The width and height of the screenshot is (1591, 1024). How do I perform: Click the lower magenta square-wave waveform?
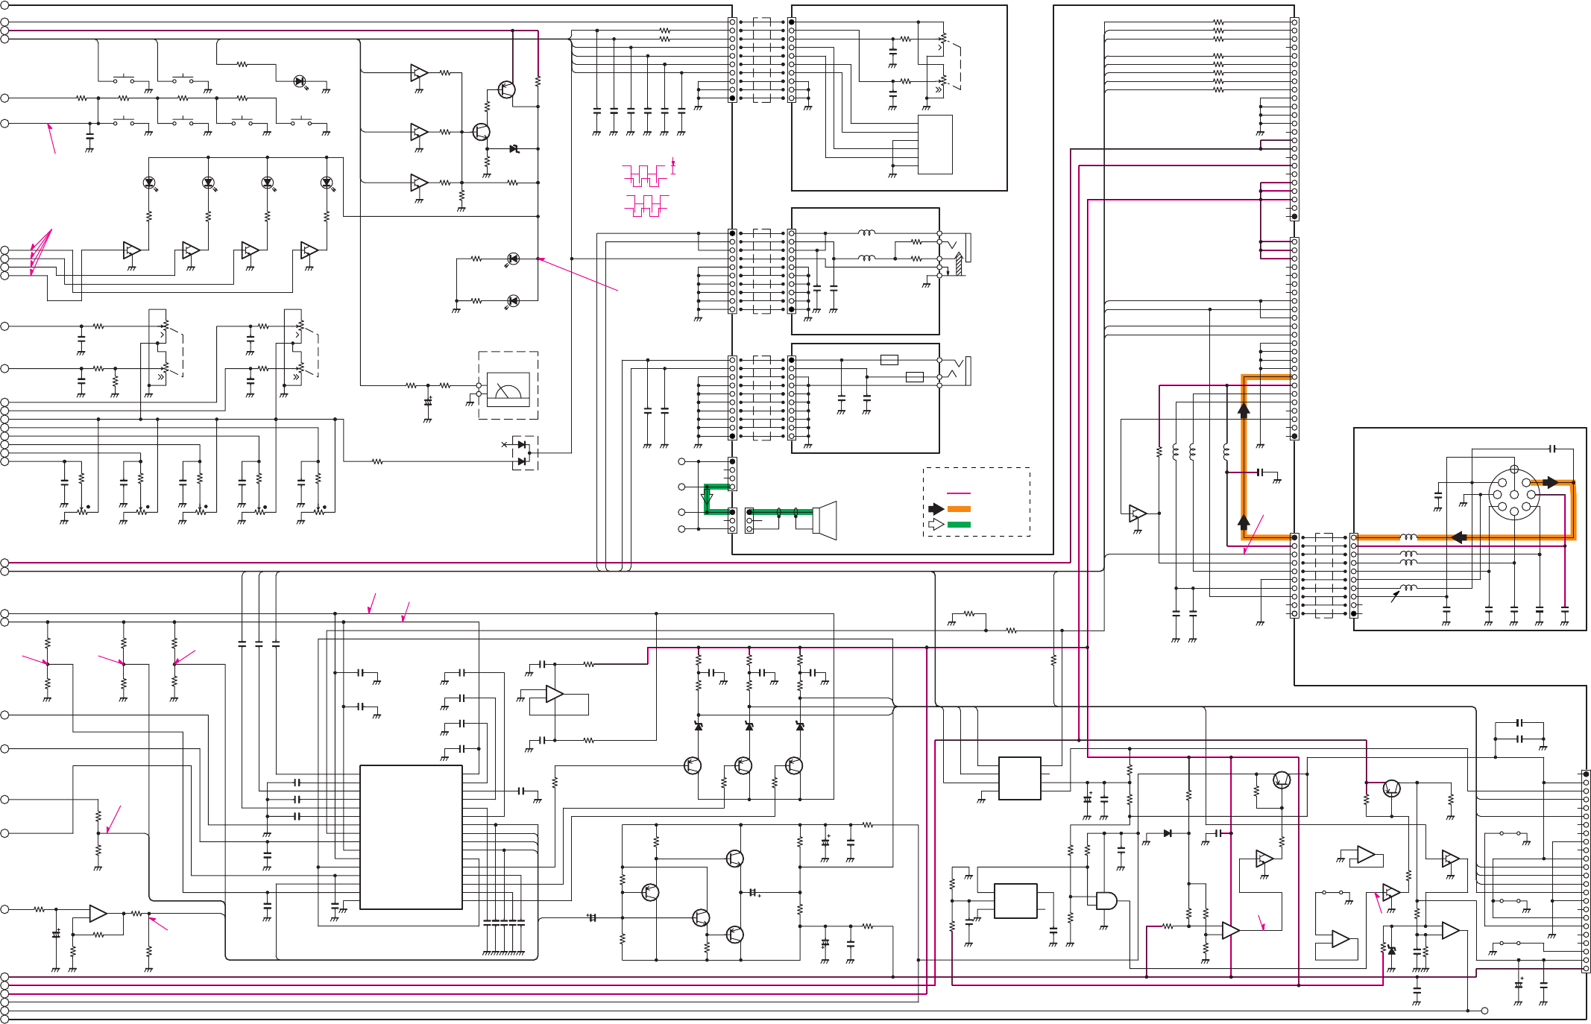point(646,206)
